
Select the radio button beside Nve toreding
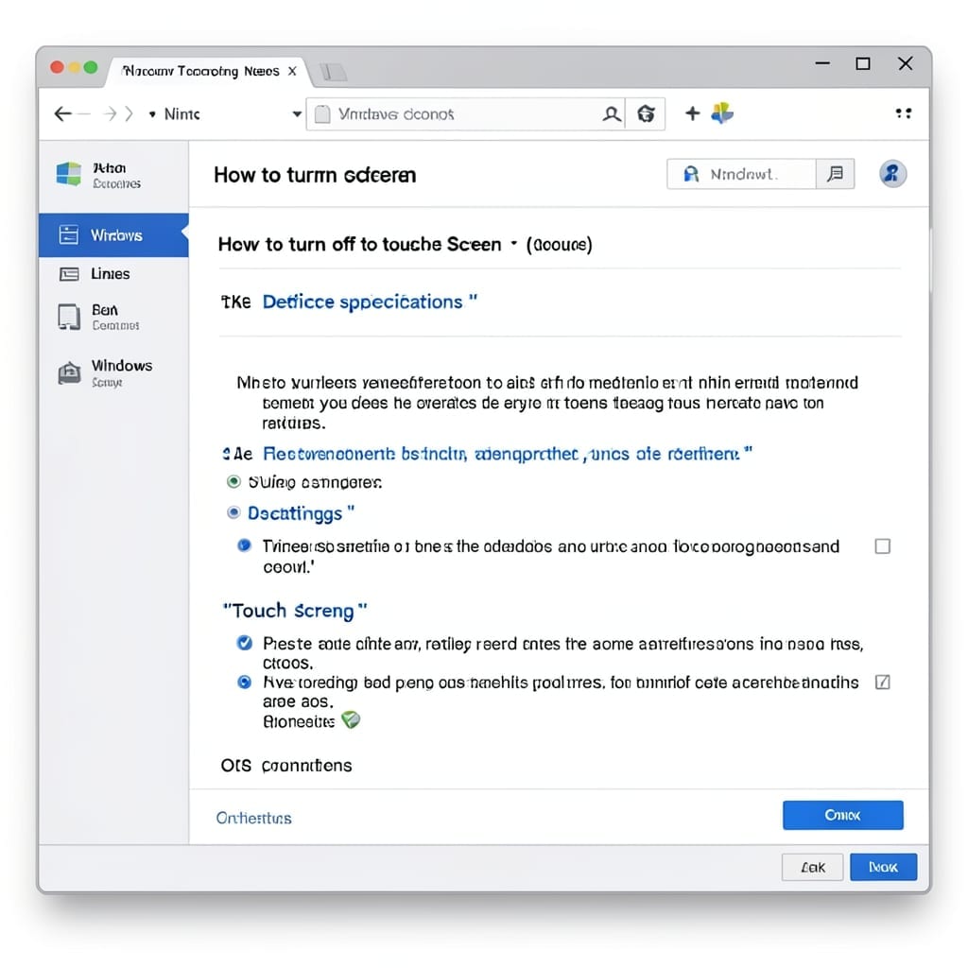[245, 682]
